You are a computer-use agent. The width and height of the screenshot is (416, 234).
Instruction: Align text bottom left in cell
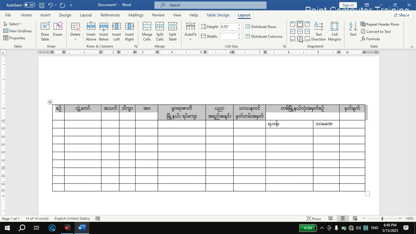292,39
